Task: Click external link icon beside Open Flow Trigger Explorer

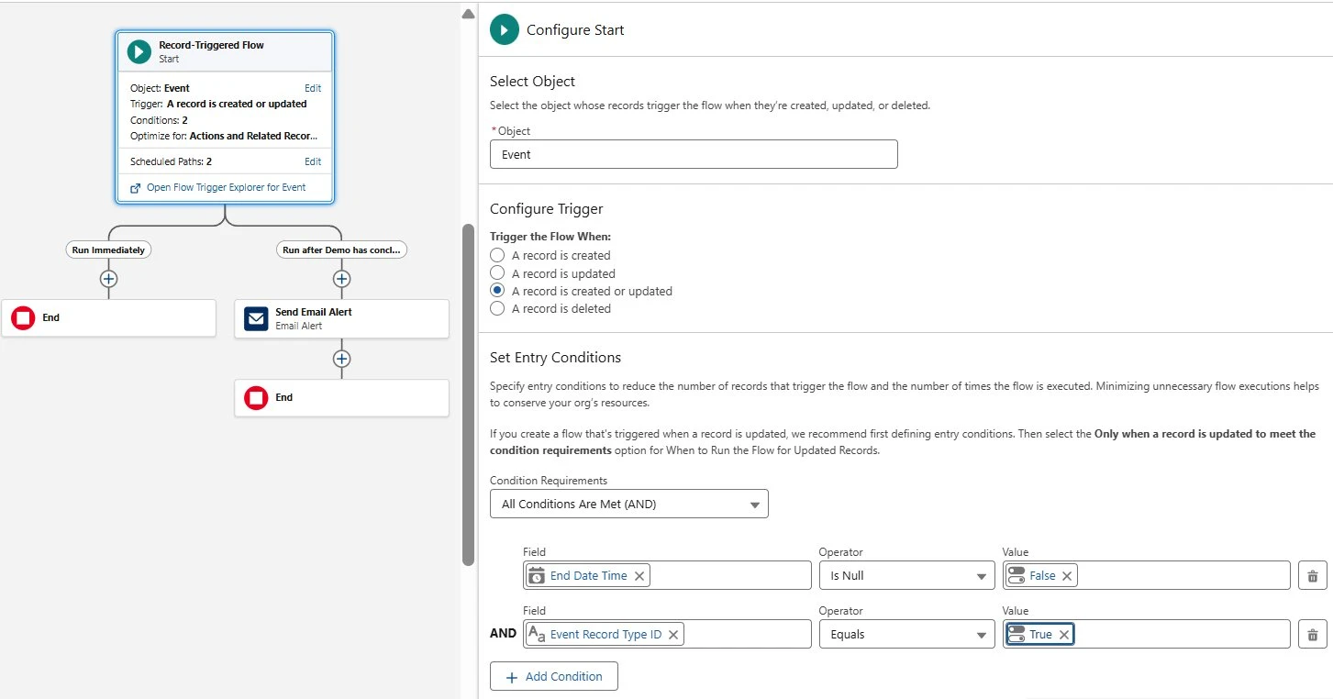Action: click(x=136, y=187)
